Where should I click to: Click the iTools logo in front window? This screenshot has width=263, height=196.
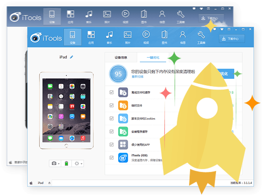coord(46,38)
